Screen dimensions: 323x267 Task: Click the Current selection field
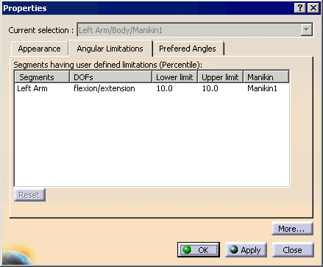point(195,30)
